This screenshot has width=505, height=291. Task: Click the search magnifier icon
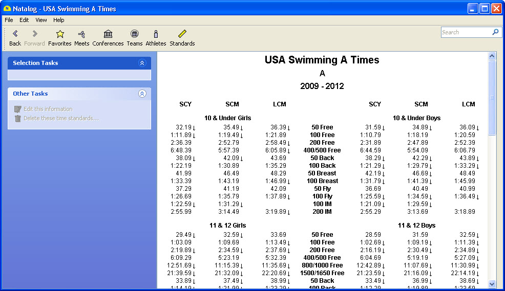pos(495,32)
